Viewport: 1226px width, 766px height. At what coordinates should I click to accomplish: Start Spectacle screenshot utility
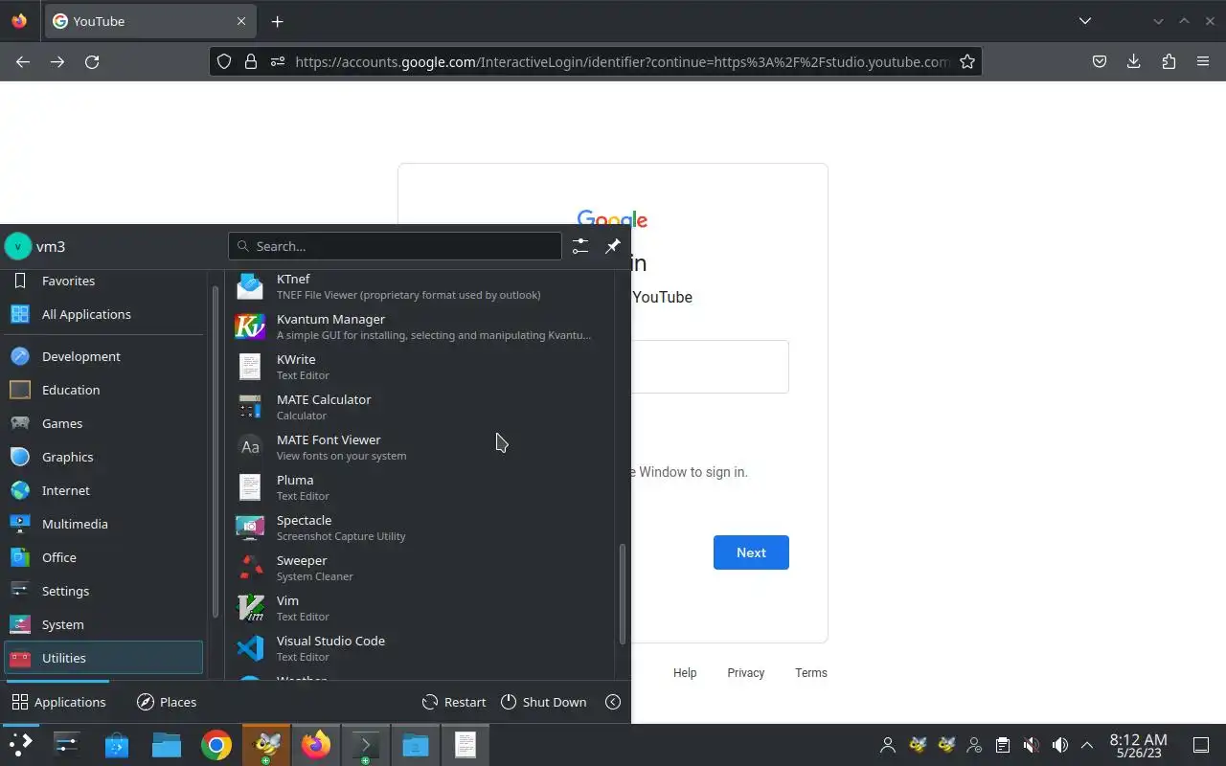pyautogui.click(x=420, y=527)
